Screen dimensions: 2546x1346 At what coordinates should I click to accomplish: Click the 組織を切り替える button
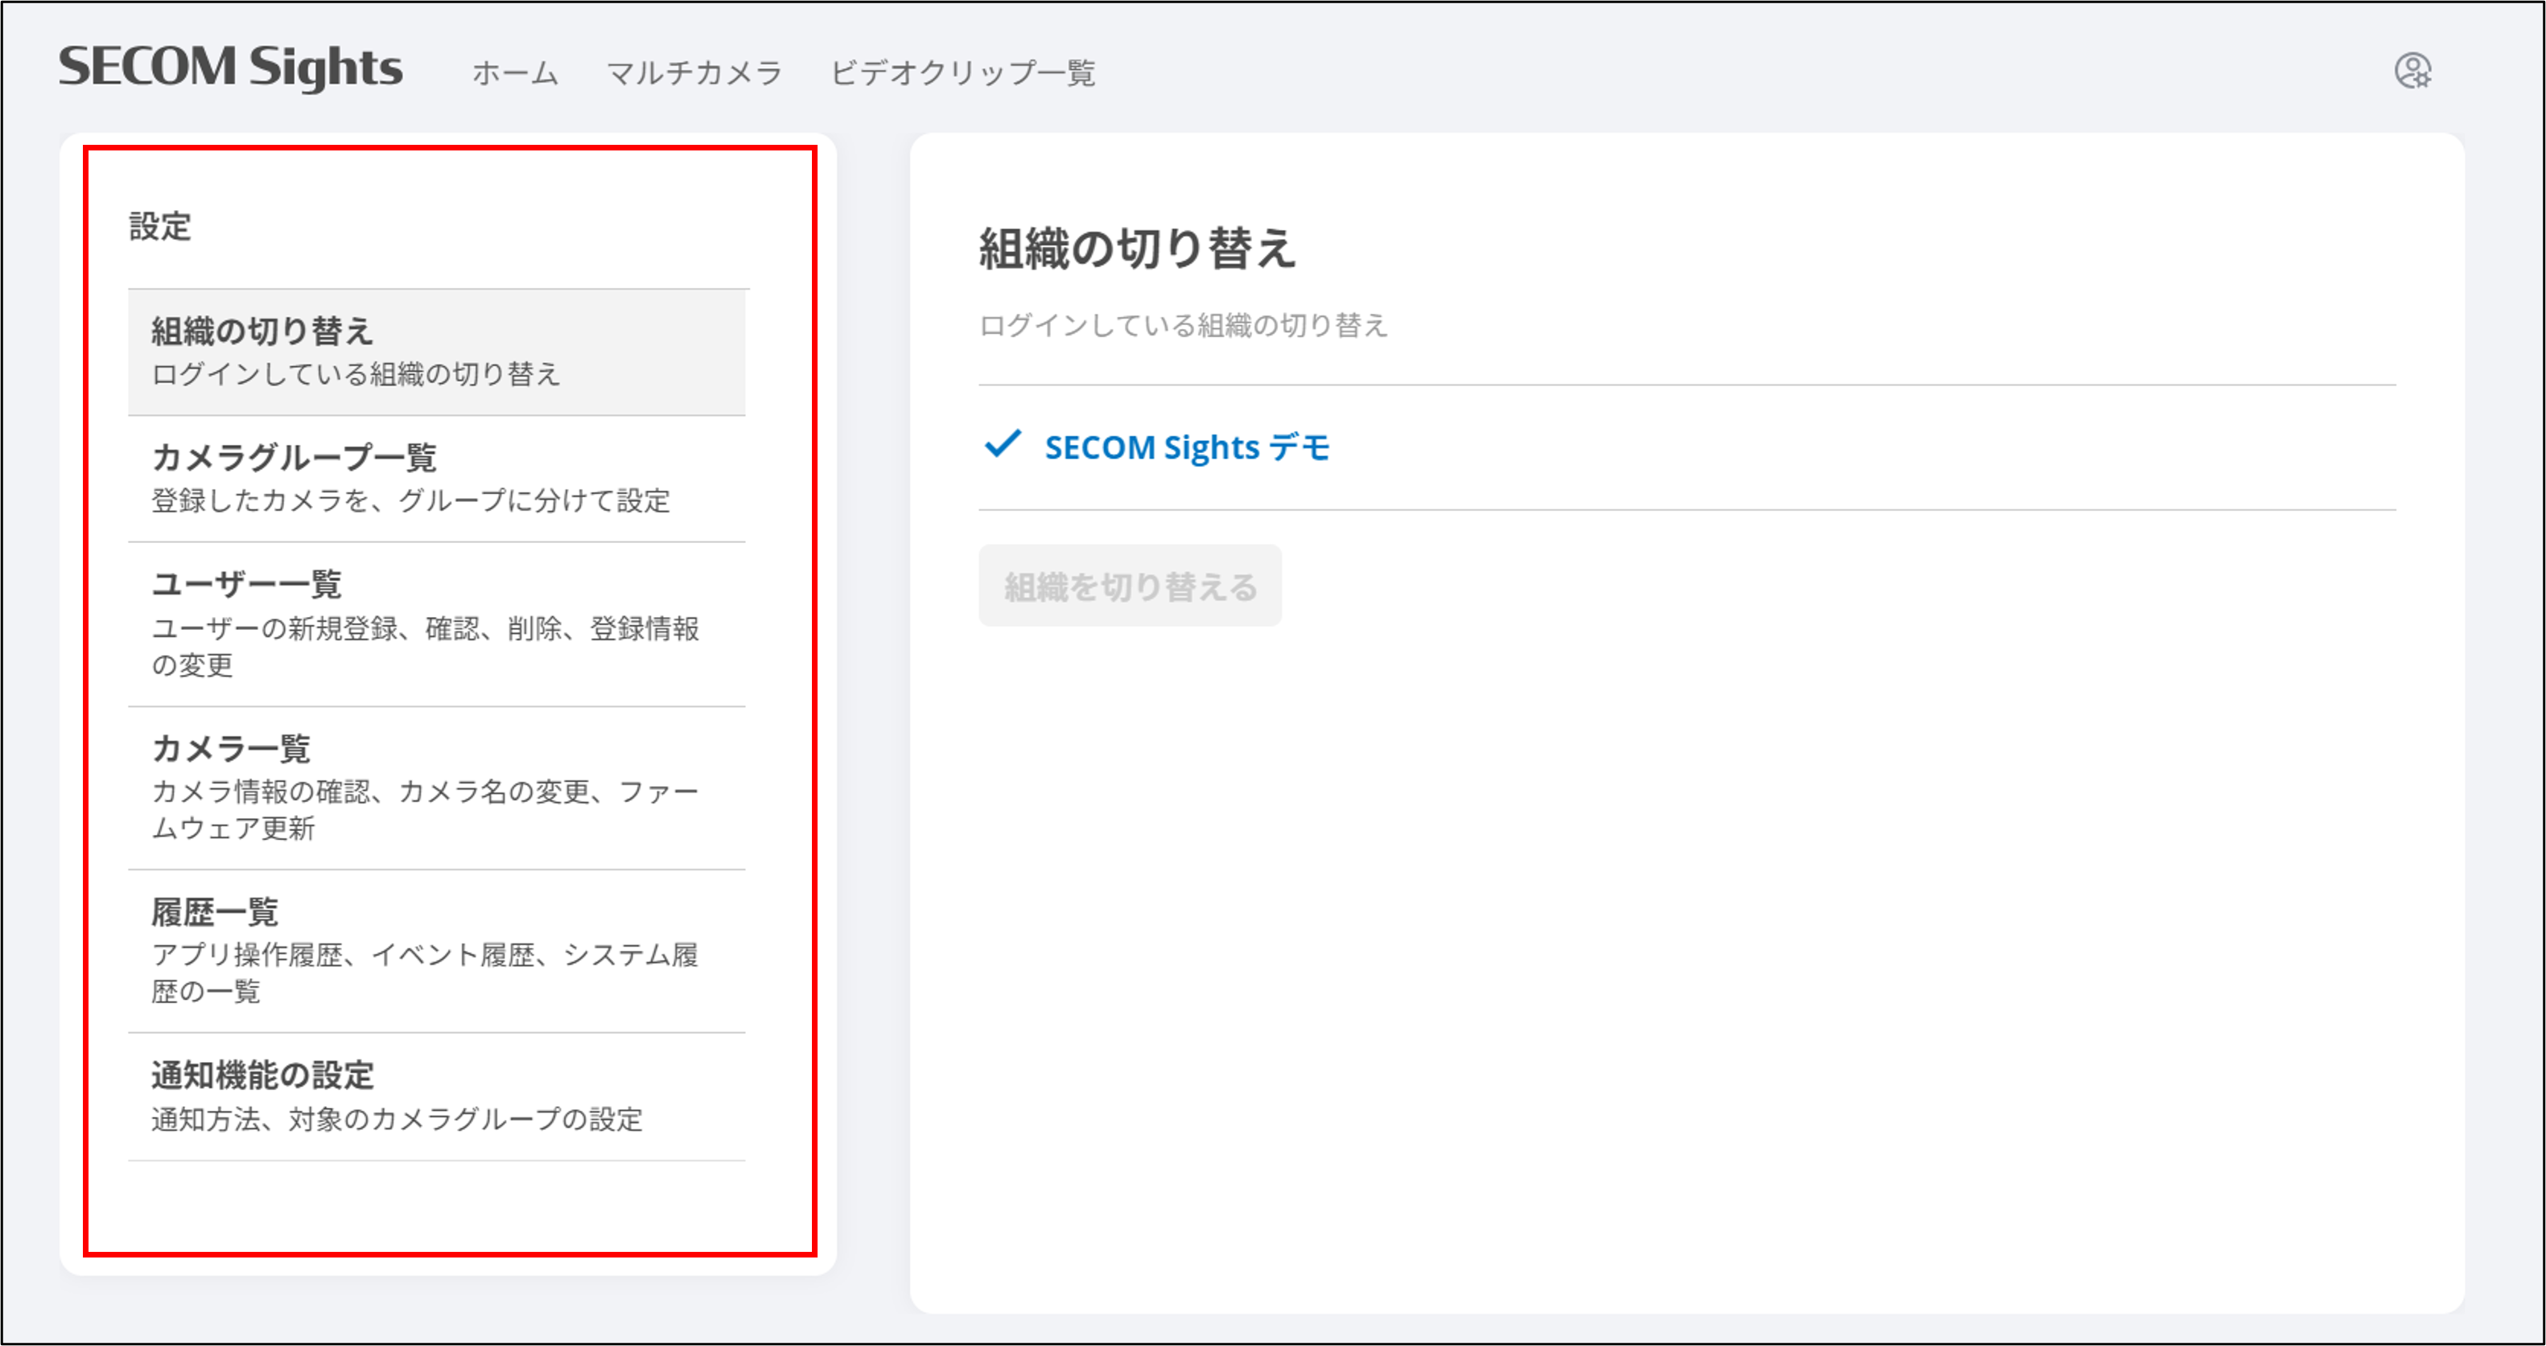1130,585
